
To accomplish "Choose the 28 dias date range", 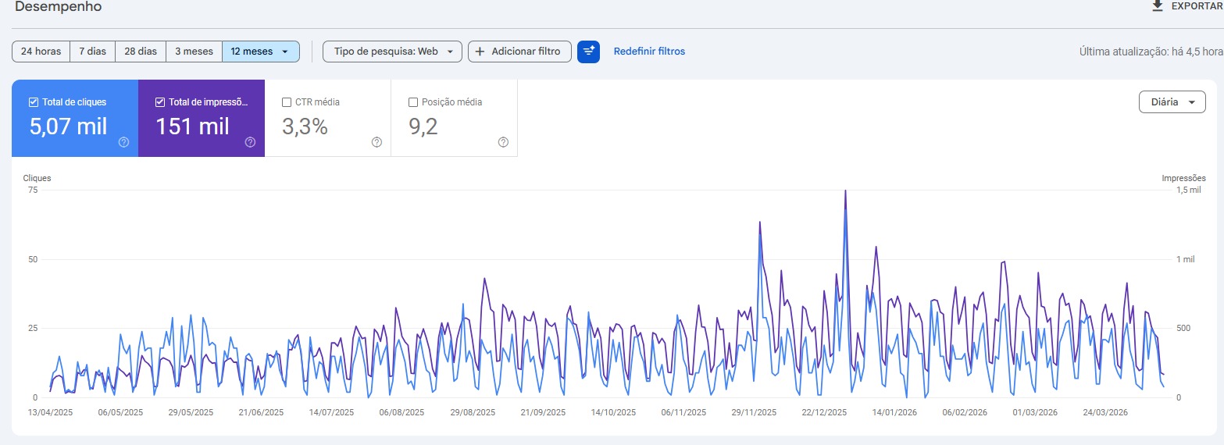I will coord(141,52).
